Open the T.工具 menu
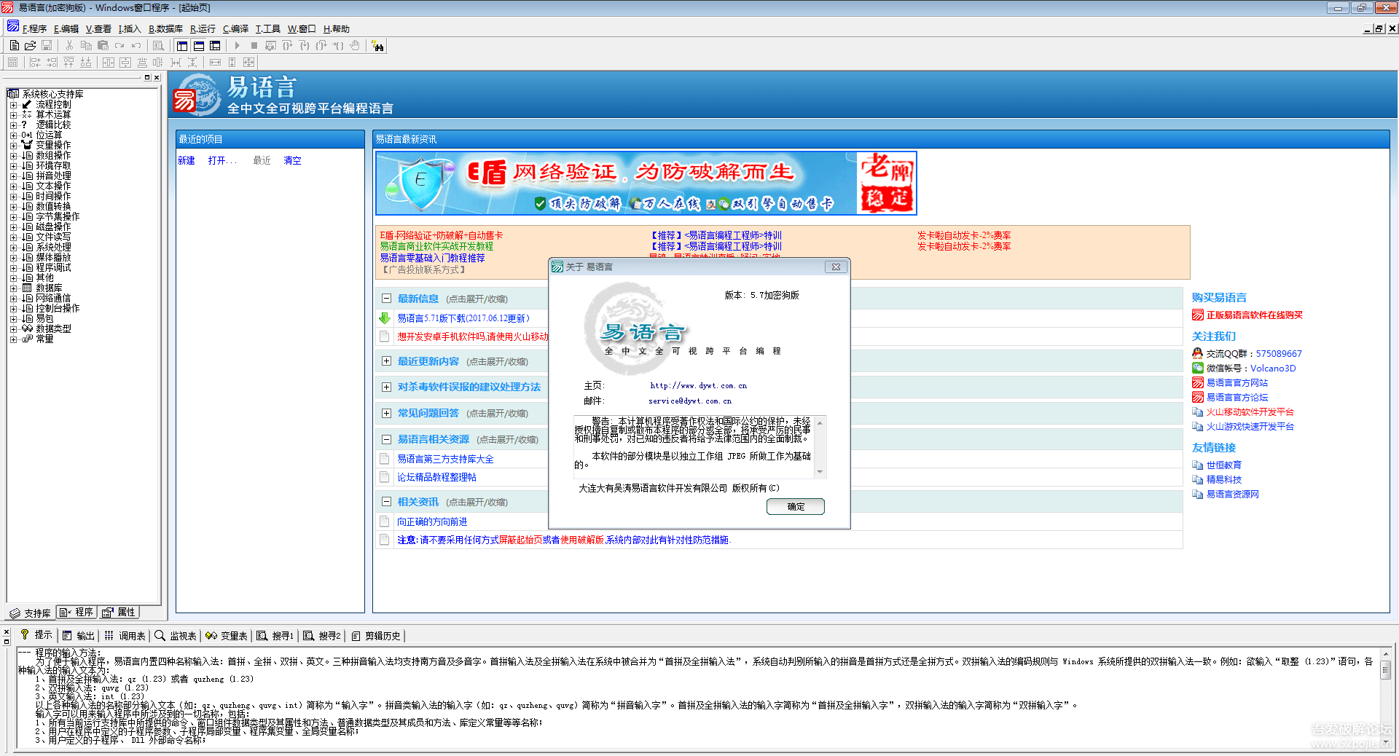 [x=267, y=29]
